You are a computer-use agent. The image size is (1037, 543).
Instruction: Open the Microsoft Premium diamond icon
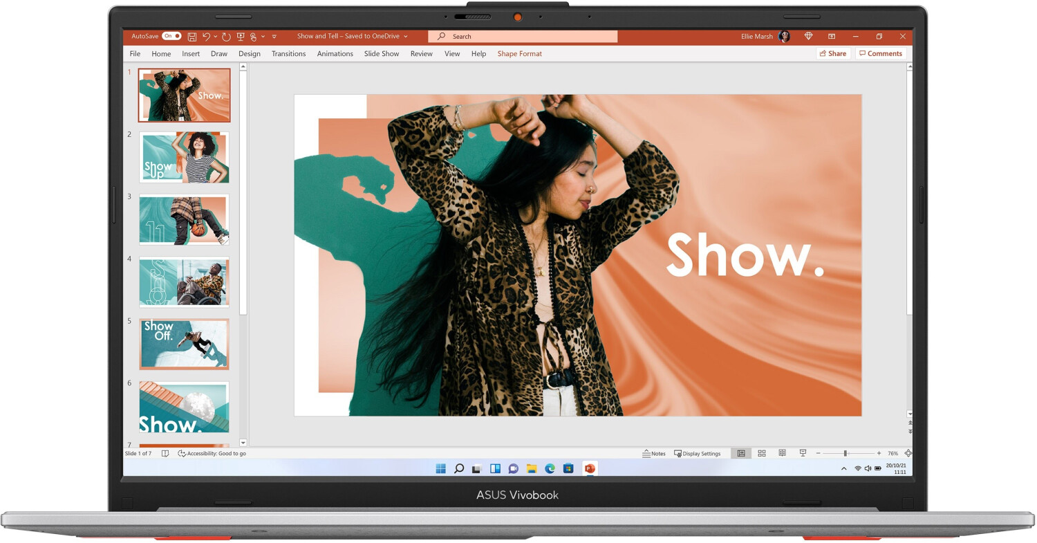[808, 37]
